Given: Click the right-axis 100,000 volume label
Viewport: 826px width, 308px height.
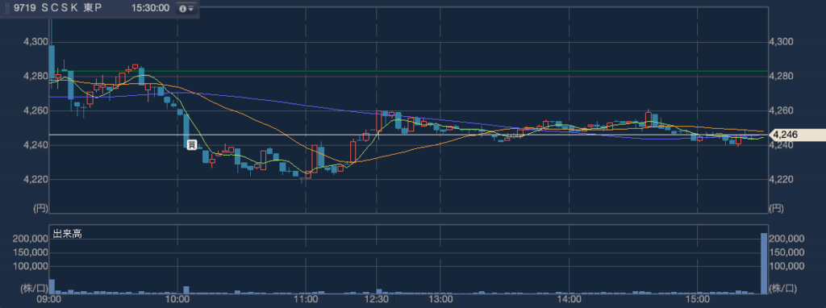Looking at the screenshot, I should (787, 267).
